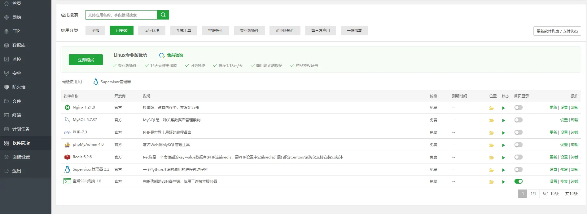Click the run status arrow for Redis
The image size is (587, 214).
[504, 158]
